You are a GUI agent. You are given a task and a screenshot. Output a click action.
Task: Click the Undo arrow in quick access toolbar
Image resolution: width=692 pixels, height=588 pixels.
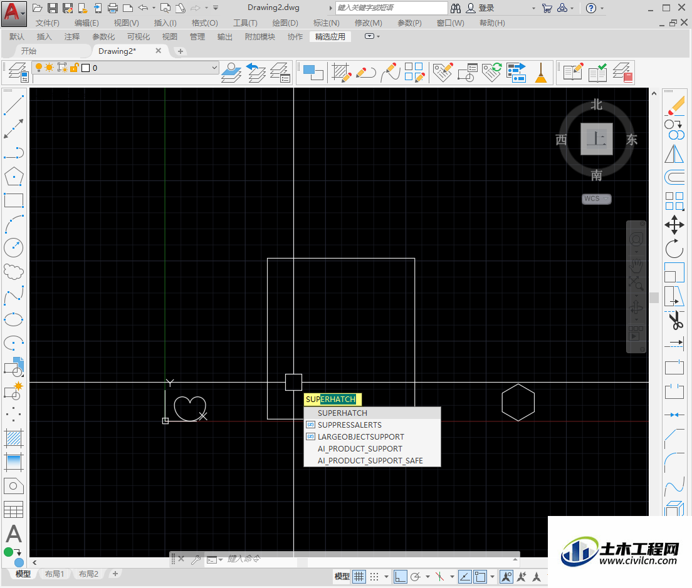pos(143,8)
